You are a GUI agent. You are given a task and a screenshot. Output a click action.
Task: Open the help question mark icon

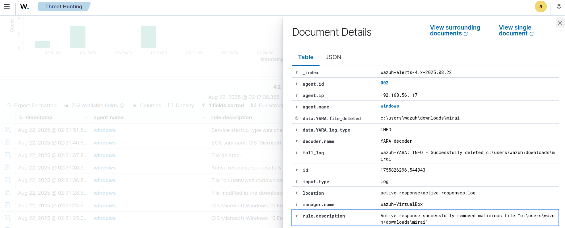[559, 6]
